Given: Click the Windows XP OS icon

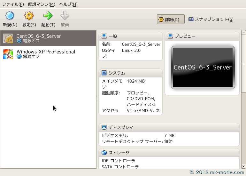Looking at the screenshot, I should 8,54.
